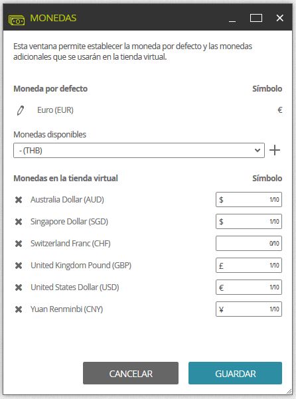Remove United Kingdom Pound (GBP) currency

tap(19, 266)
